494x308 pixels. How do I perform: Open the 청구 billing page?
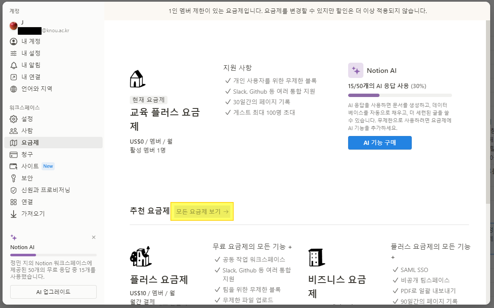click(53, 155)
